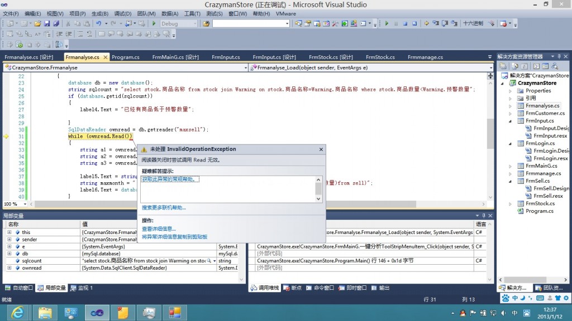The width and height of the screenshot is (572, 321).
Task: Toggle the 十六进制 hexadecimal display button
Action: click(x=473, y=23)
